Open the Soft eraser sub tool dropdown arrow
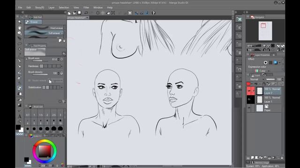 [x=61, y=33]
